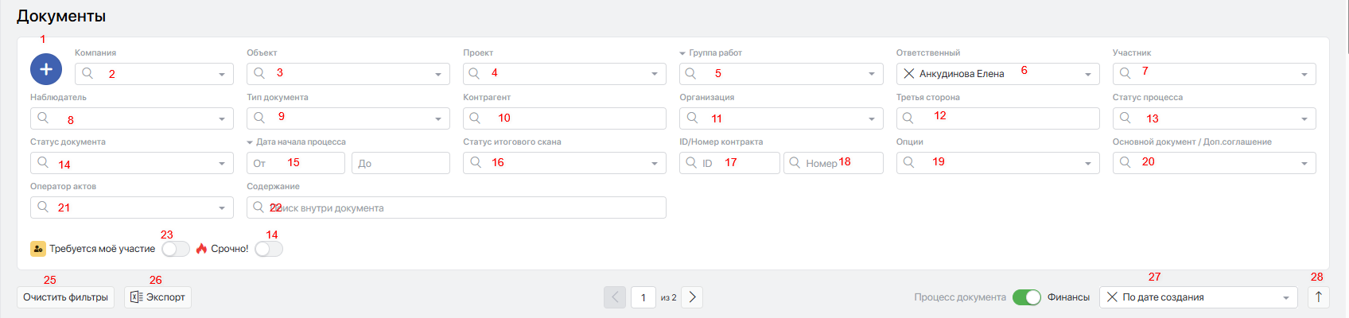The image size is (1349, 318).
Task: Click the magnifier icon in the Содержание field
Action: [259, 207]
